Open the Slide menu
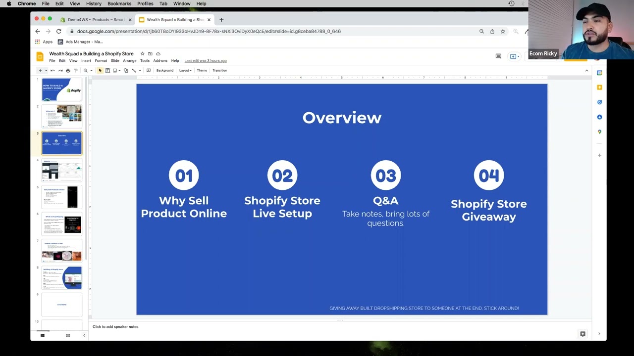Viewport: 634px width, 356px height. (115, 61)
